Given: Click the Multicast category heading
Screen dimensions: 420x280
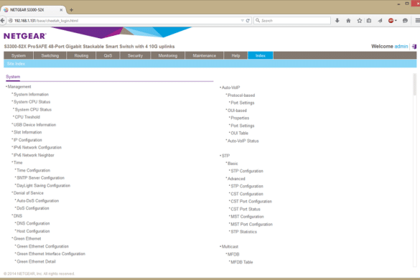Looking at the screenshot, I should tap(230, 247).
